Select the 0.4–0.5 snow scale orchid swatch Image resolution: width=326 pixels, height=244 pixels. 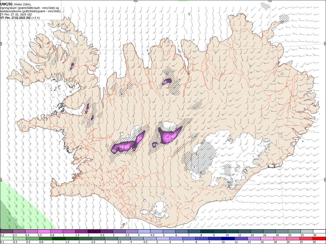point(32,231)
